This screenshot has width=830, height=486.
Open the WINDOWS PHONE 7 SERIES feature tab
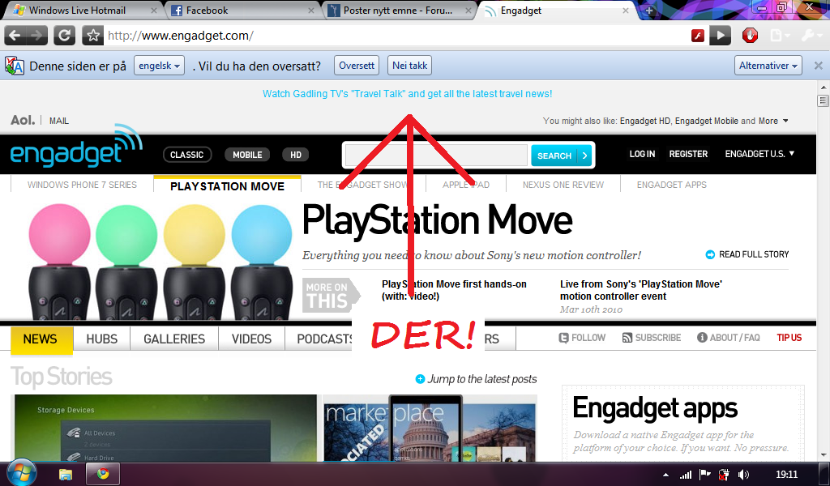pyautogui.click(x=82, y=185)
